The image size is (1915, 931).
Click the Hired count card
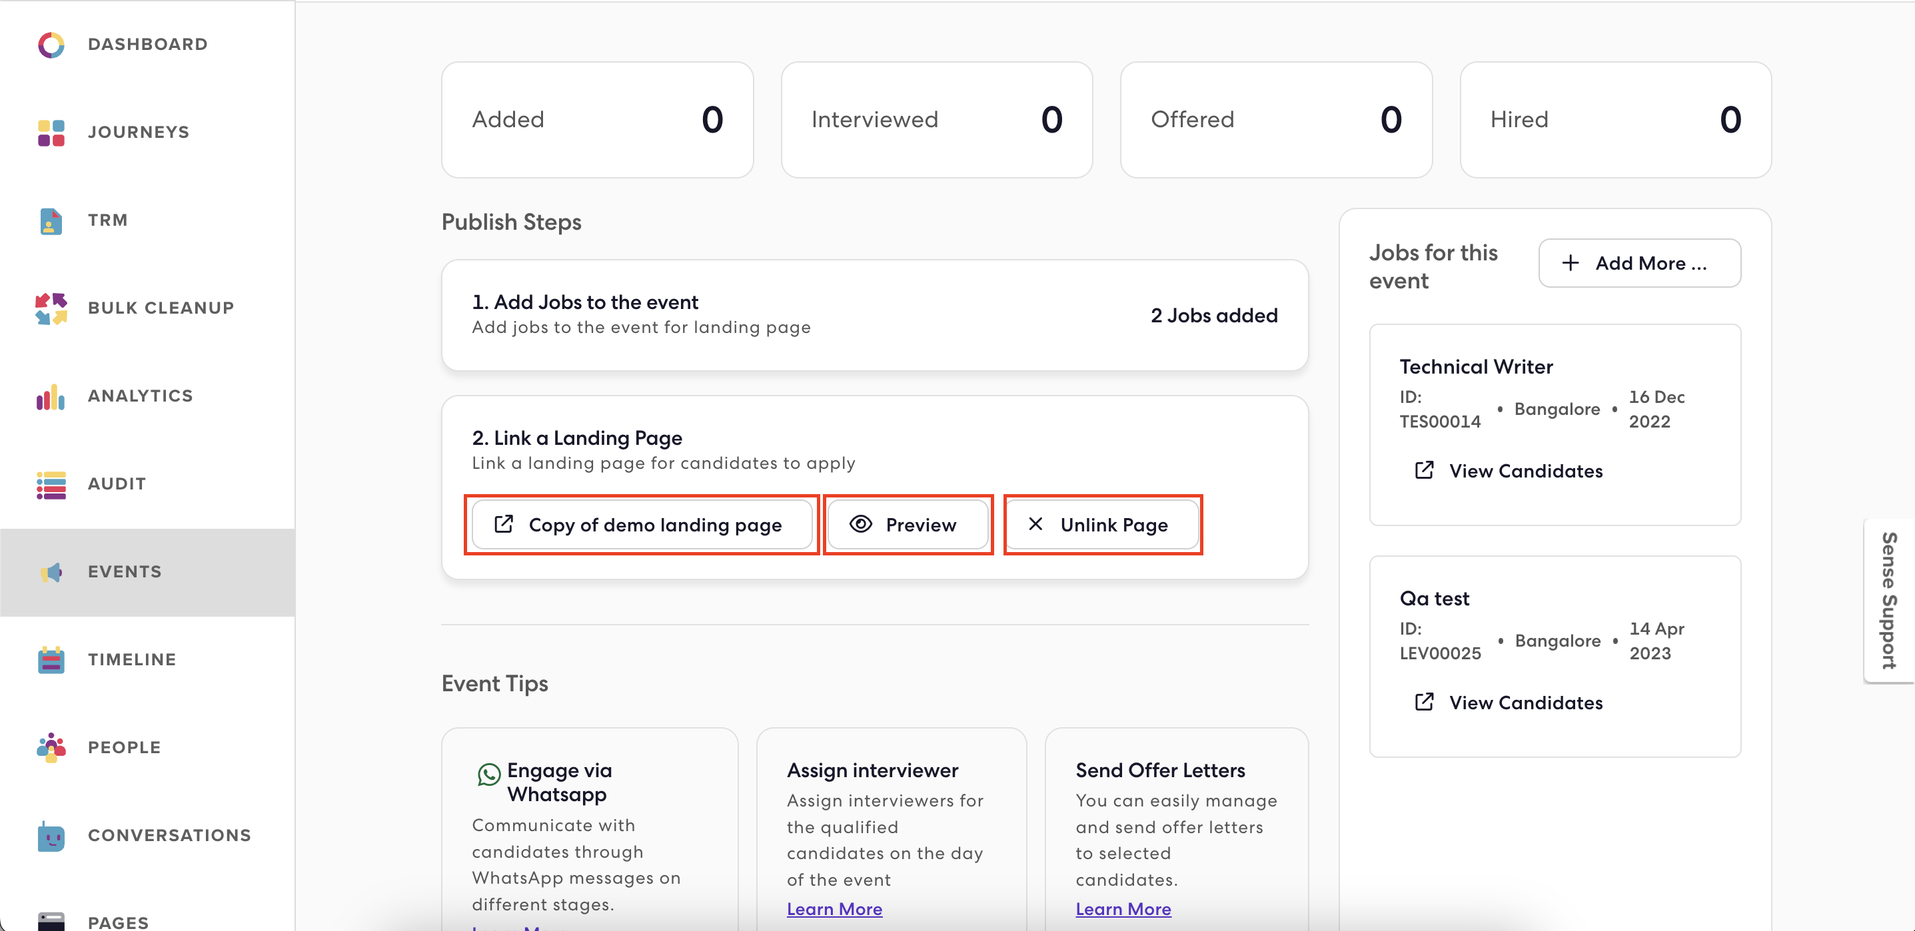(x=1615, y=120)
